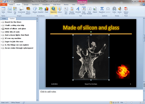The height and width of the screenshot is (104, 145).
Task: Switch to Normal view in status bar
Action: coord(111,103)
